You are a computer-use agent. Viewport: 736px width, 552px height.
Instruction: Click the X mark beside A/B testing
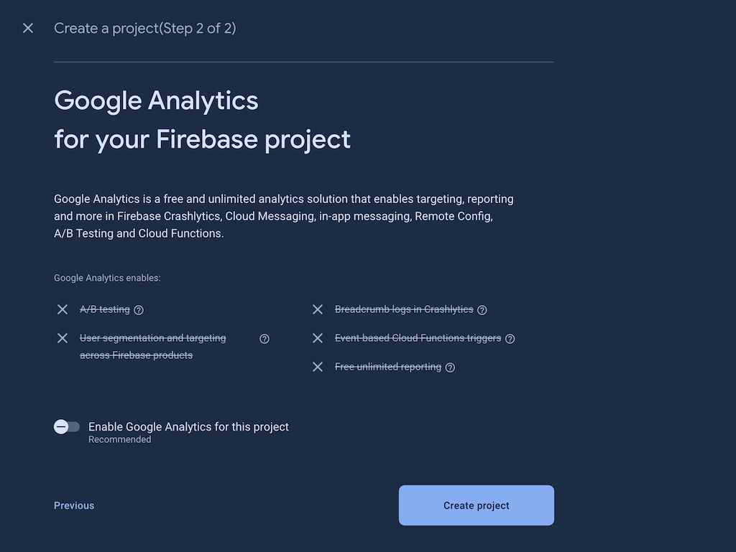(63, 309)
